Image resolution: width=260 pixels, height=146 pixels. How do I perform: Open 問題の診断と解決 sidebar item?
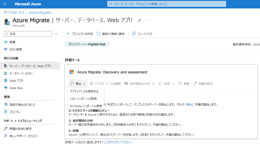pos(21,129)
